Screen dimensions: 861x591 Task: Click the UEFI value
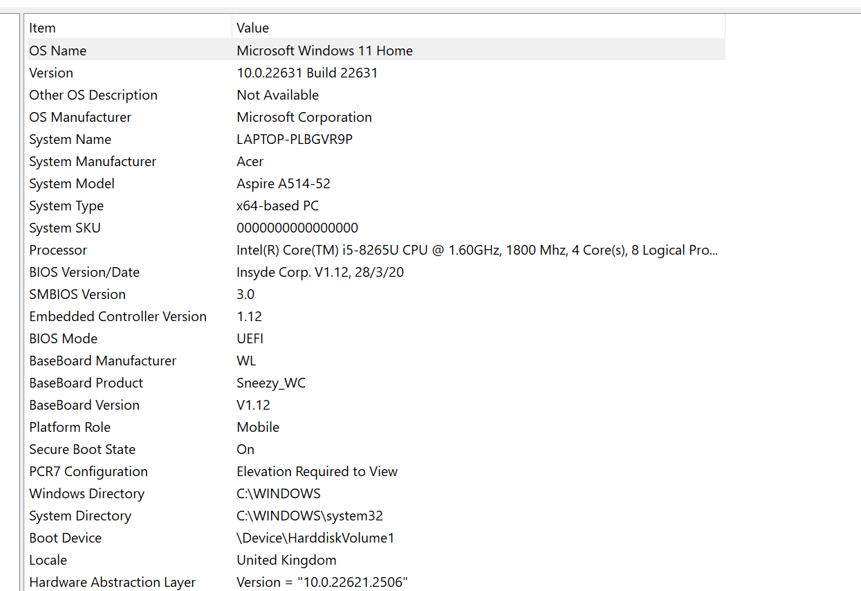[x=250, y=338]
